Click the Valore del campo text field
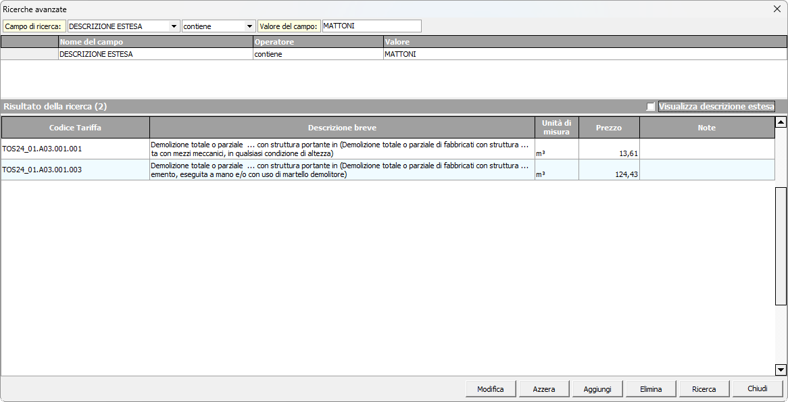This screenshot has width=788, height=402. tap(371, 26)
